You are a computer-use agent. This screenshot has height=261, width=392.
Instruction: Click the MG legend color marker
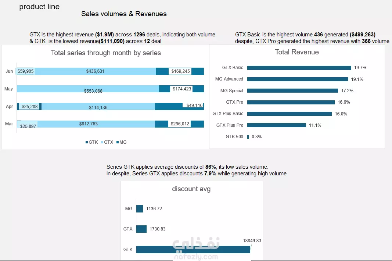(x=118, y=142)
